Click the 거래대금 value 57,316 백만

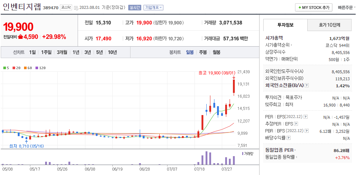pyautogui.click(x=236, y=38)
